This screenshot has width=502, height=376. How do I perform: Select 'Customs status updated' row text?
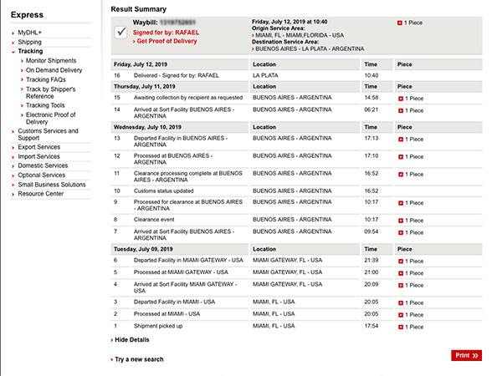pos(164,191)
